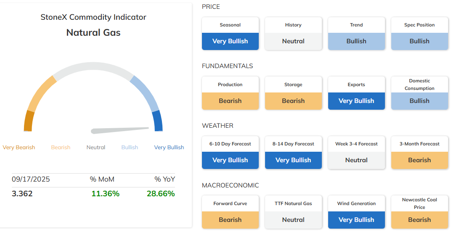
Task: Select the Production Bearish card
Action: (230, 93)
